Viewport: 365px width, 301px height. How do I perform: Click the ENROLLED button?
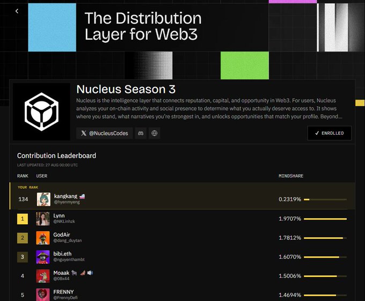point(330,133)
